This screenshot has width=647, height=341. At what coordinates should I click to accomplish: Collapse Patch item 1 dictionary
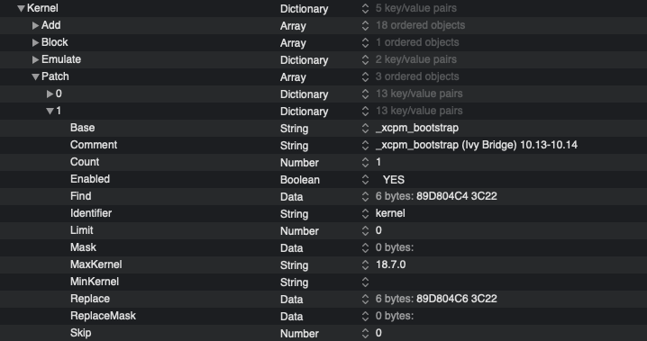point(50,112)
